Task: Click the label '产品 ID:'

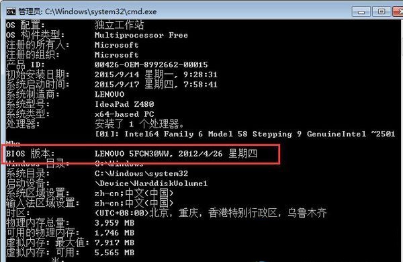Action: 26,64
